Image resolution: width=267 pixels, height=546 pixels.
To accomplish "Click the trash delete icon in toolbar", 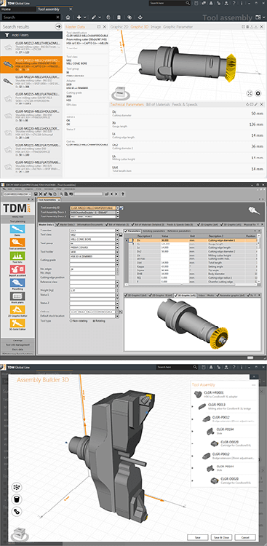I will pyautogui.click(x=119, y=17).
